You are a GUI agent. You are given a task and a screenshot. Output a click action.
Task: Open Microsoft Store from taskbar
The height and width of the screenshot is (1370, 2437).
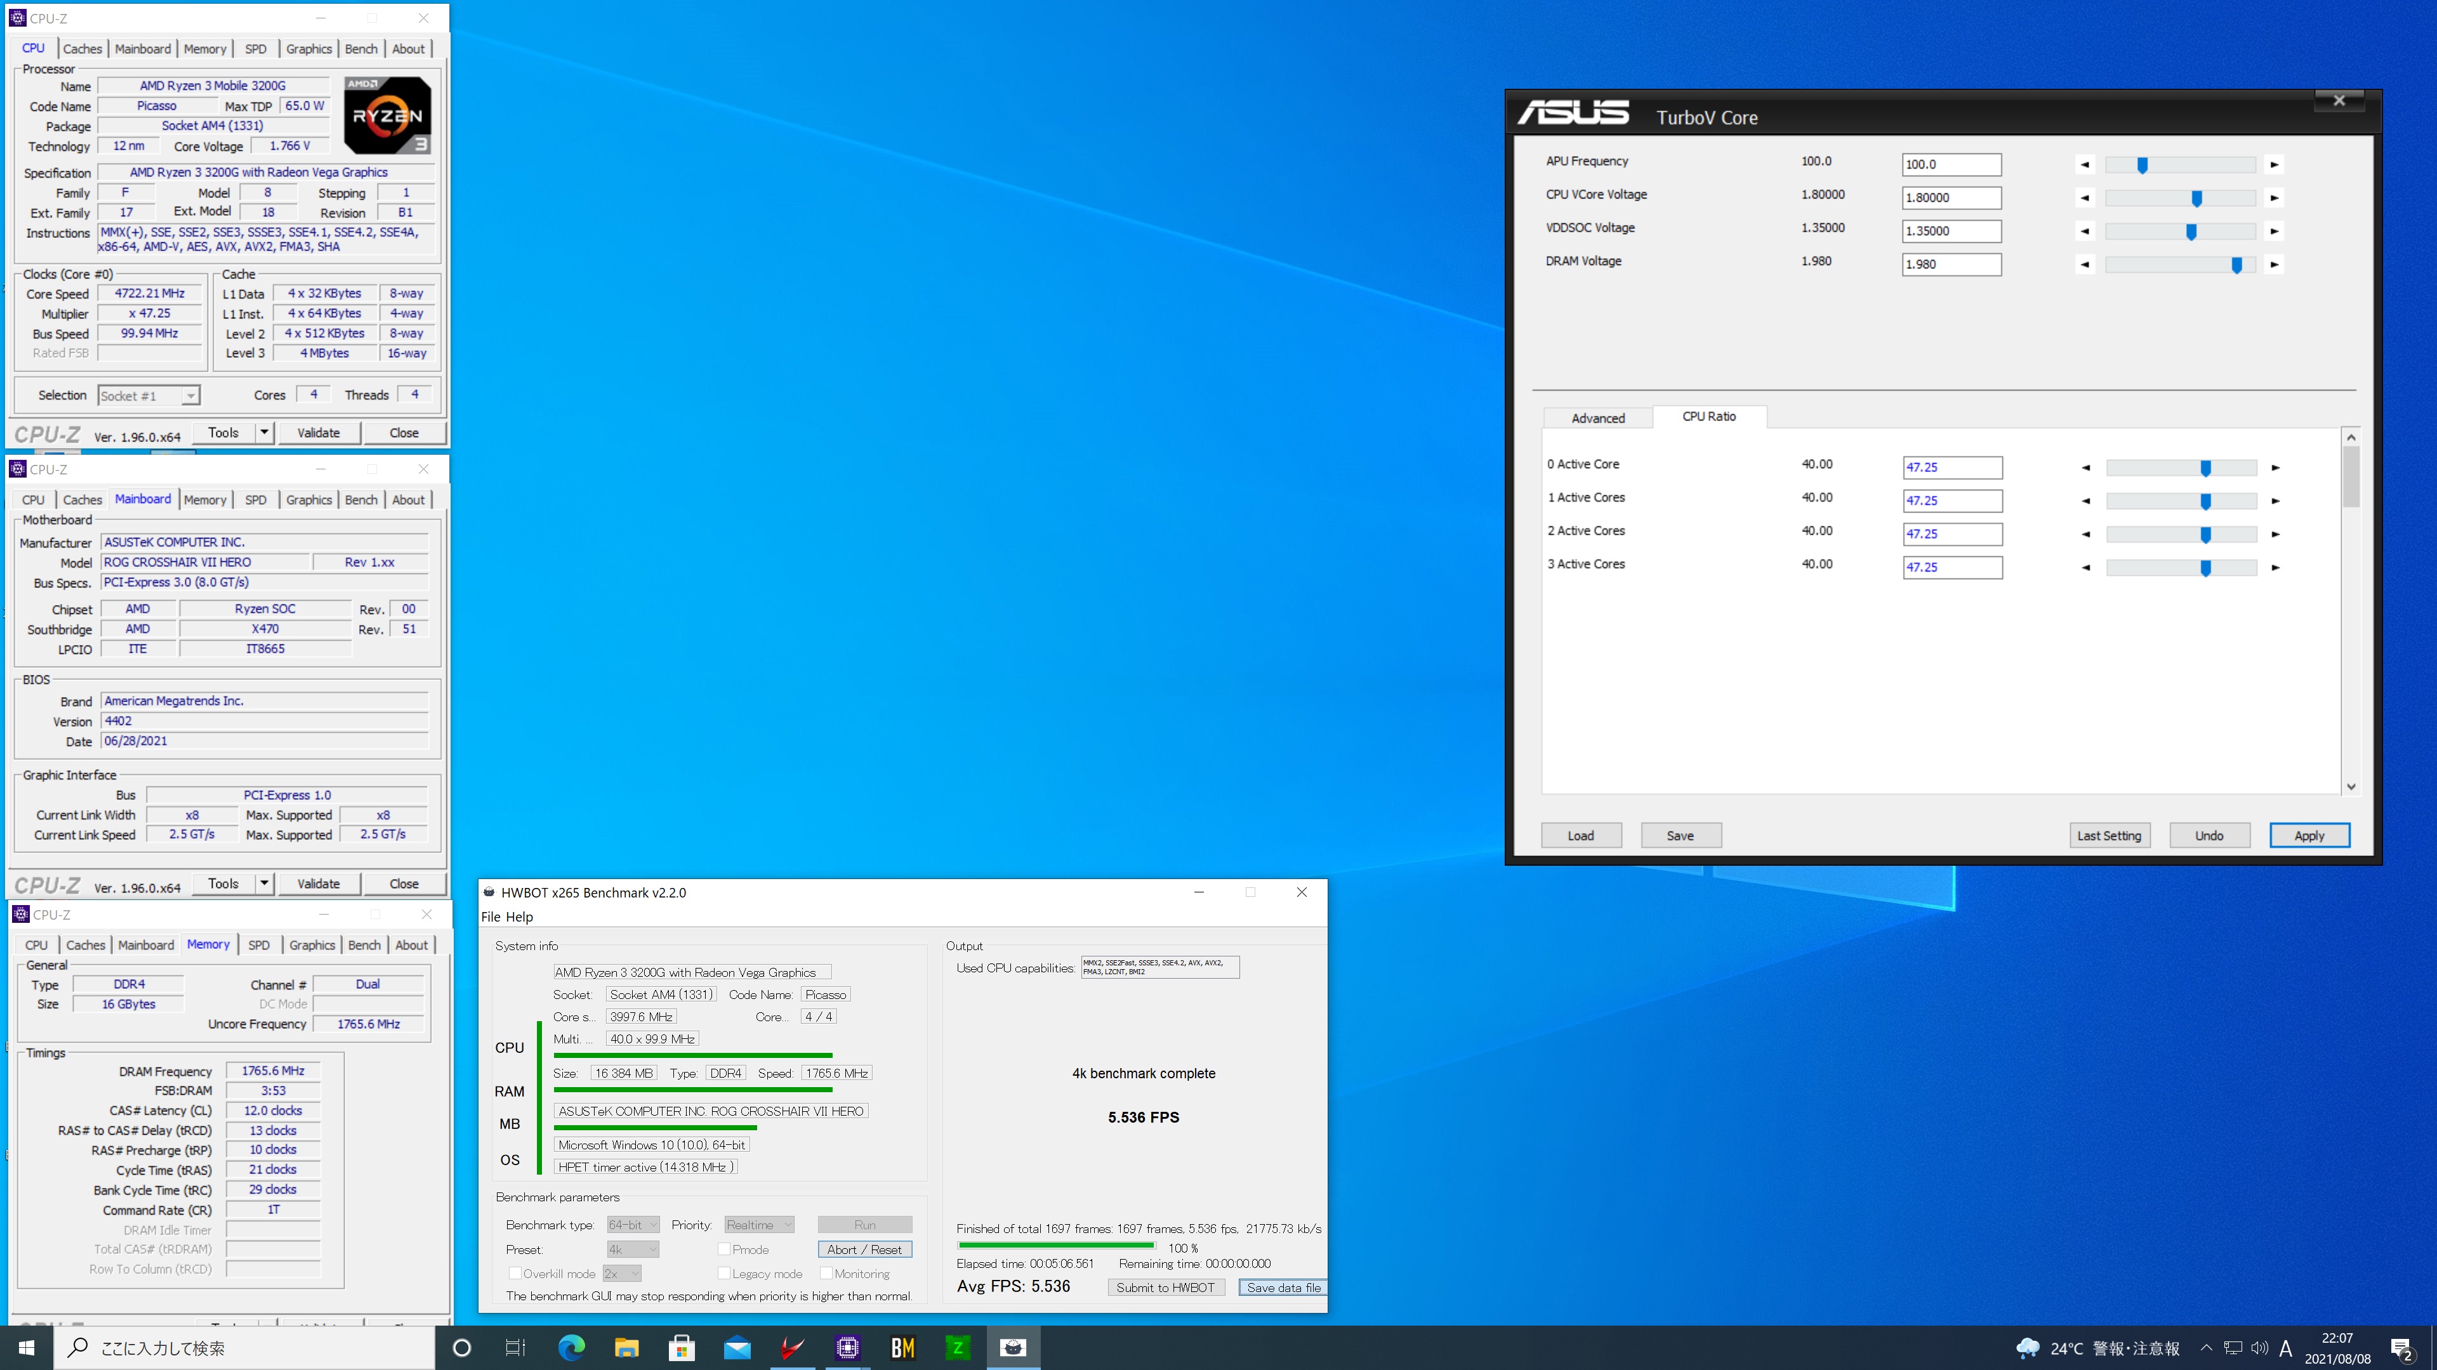pos(681,1347)
